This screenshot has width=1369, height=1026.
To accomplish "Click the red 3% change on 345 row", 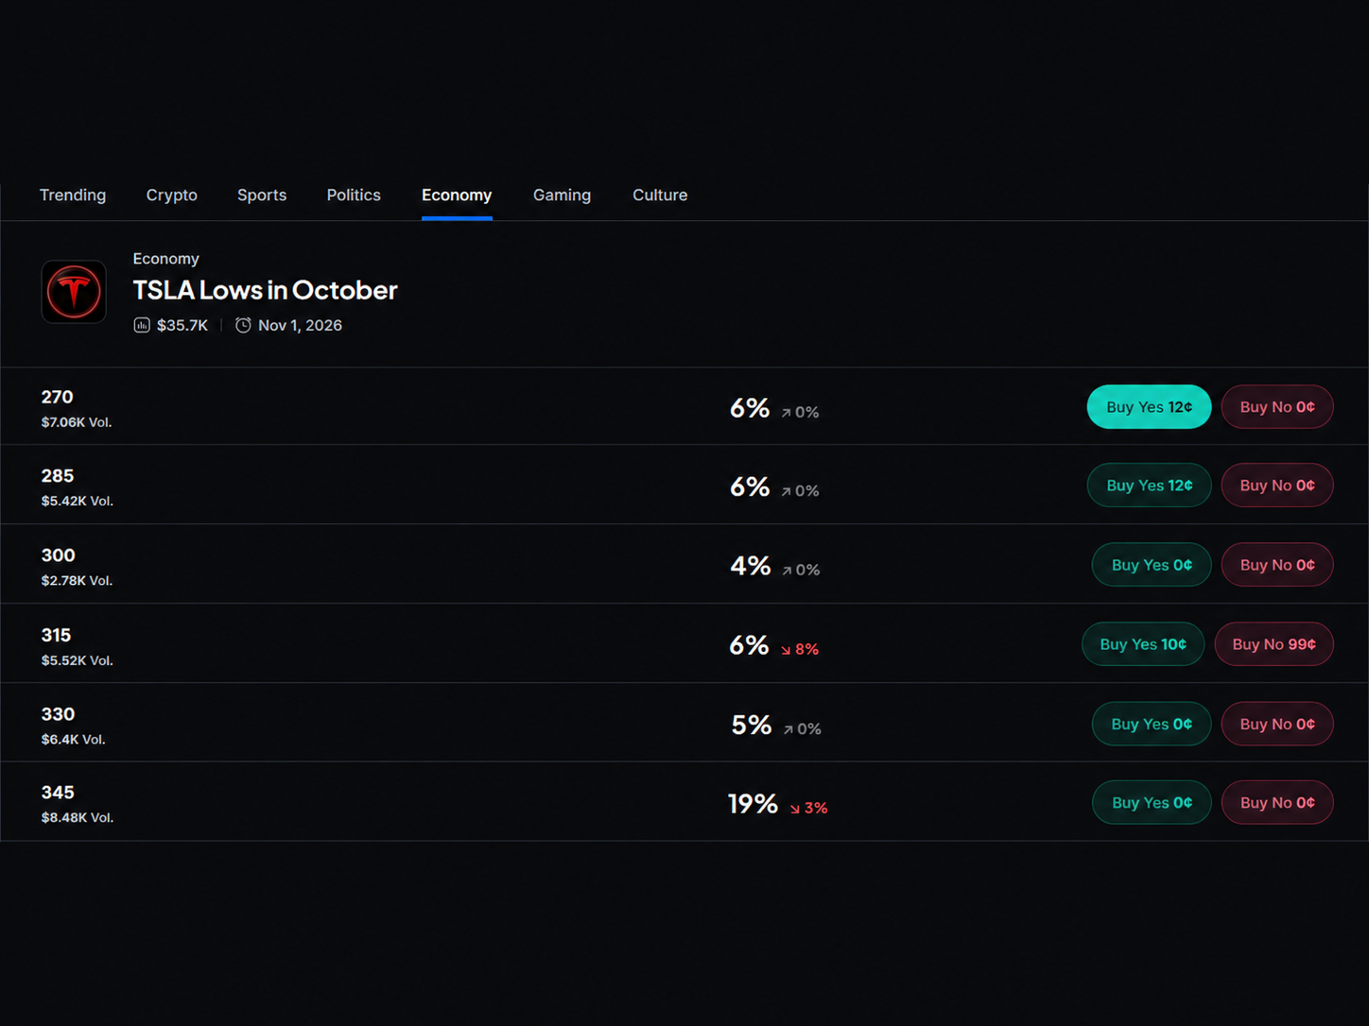I will pos(808,808).
